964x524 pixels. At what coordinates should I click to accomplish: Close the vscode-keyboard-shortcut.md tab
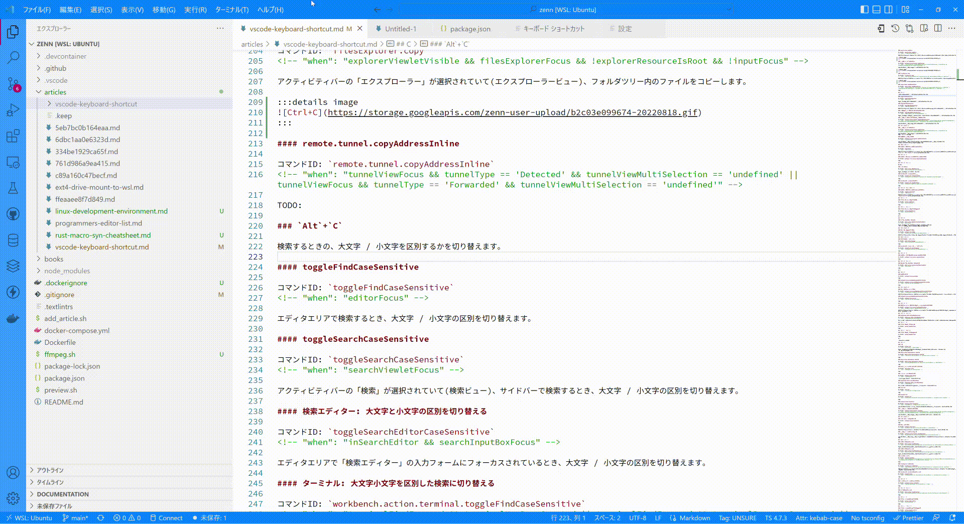pyautogui.click(x=359, y=29)
